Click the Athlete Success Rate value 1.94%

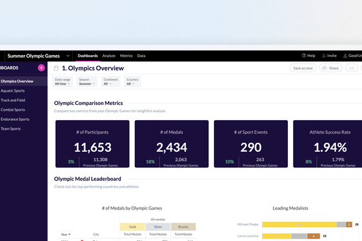(x=330, y=147)
